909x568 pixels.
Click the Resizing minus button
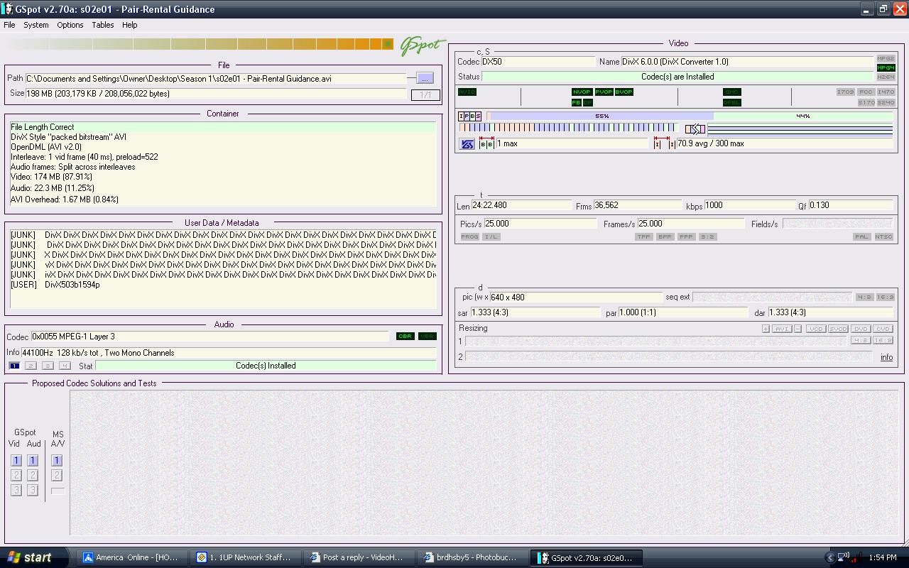tap(798, 329)
